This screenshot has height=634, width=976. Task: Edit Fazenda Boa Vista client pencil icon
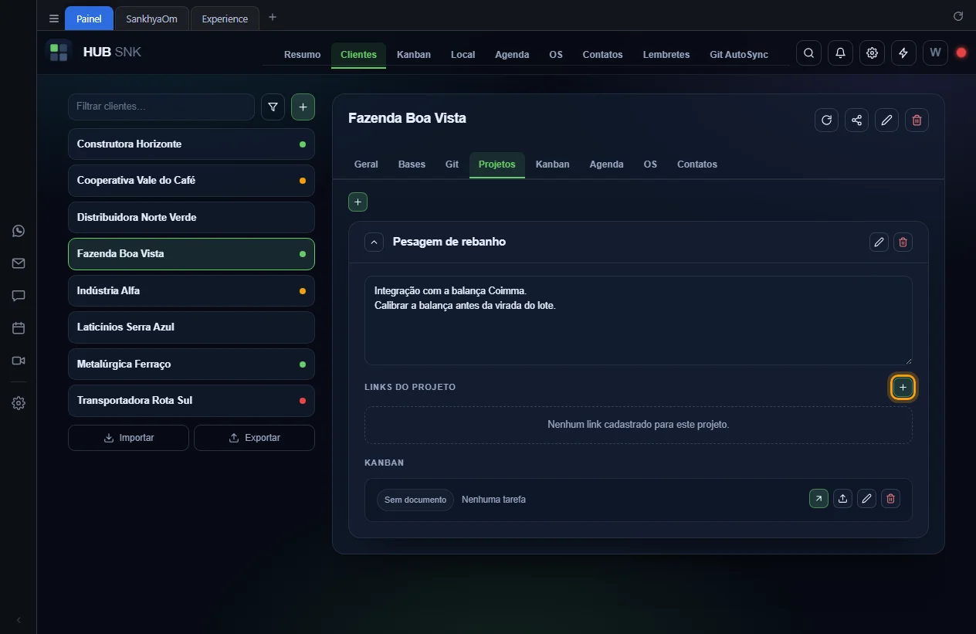(x=886, y=120)
